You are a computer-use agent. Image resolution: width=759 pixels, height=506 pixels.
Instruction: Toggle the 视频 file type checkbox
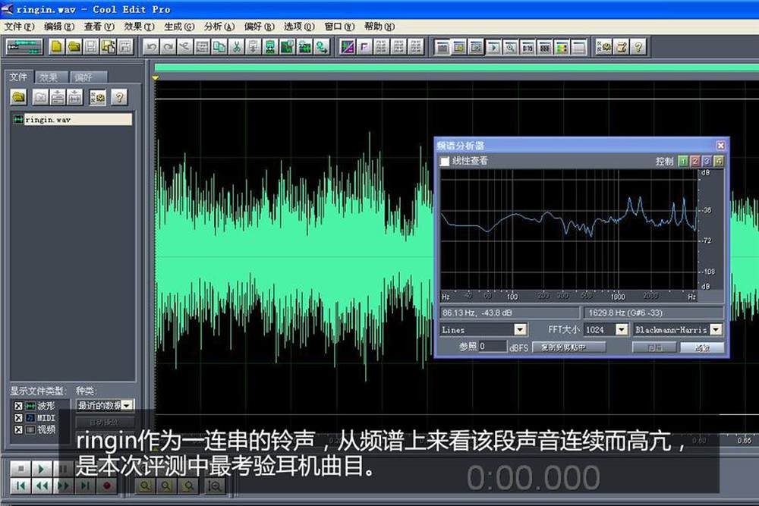(18, 429)
